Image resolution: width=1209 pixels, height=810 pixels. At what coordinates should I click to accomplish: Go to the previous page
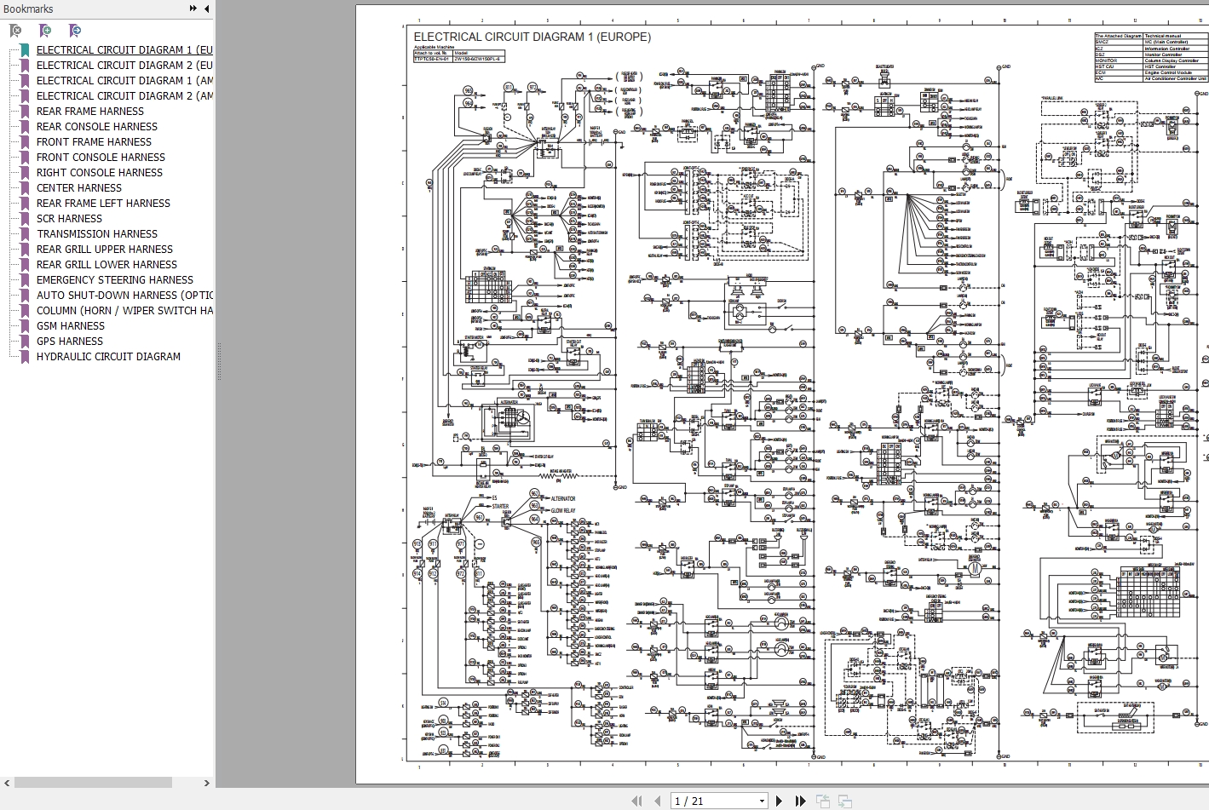point(657,801)
